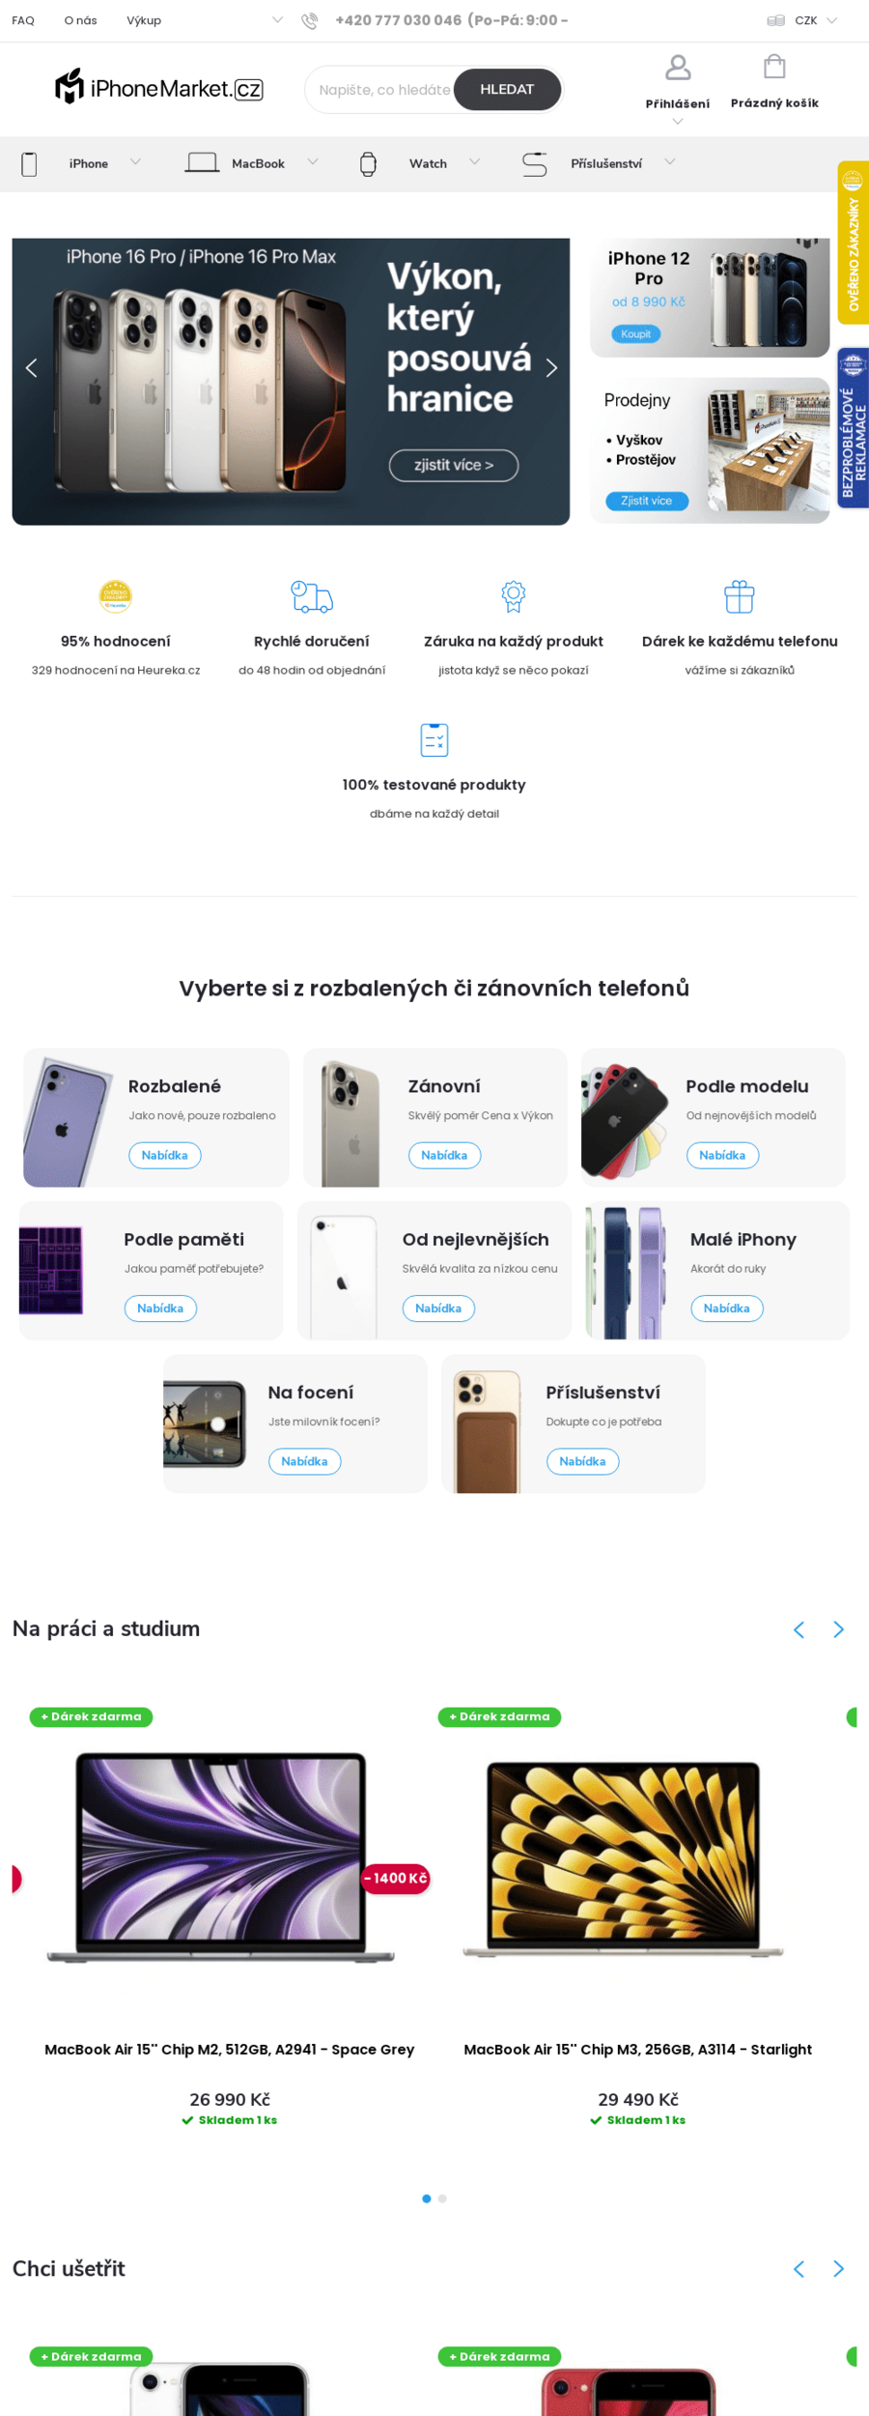The image size is (869, 2416).
Task: Open the Watch category menu
Action: click(x=428, y=163)
